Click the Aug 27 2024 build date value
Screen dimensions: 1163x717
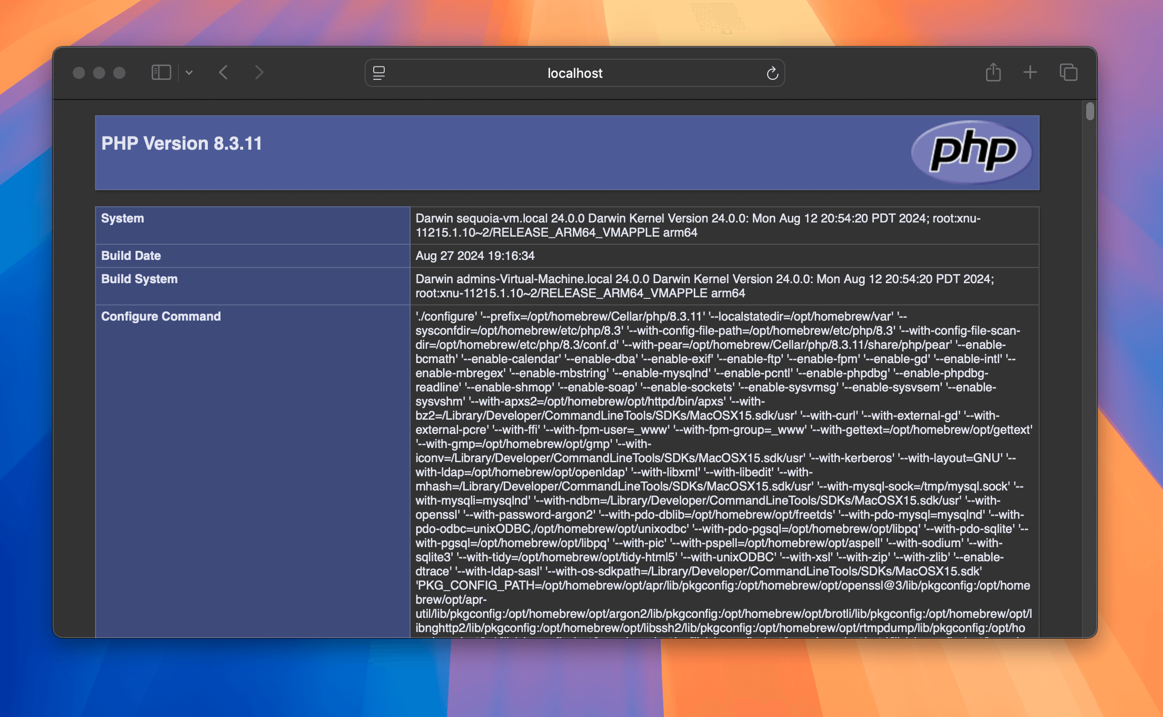pos(475,256)
